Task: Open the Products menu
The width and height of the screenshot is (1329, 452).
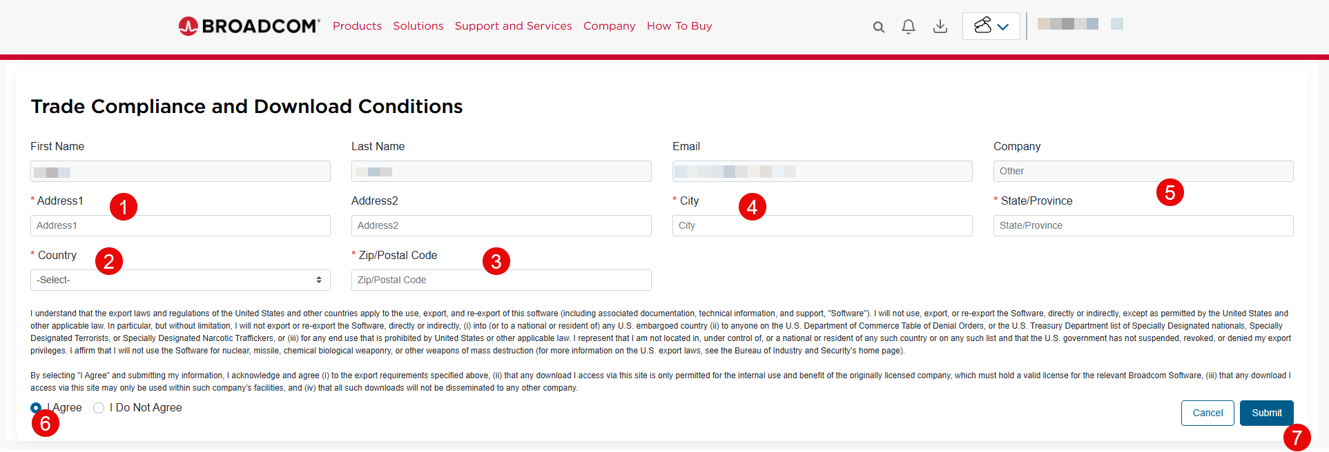Action: point(357,26)
